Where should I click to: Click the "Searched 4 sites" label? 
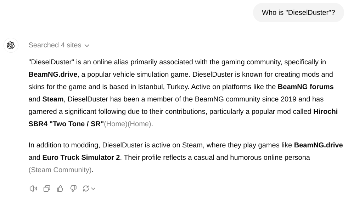click(x=55, y=45)
